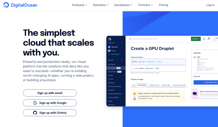The image size is (218, 127).
Task: Open the Products dropdown menu
Action: [x=79, y=5]
